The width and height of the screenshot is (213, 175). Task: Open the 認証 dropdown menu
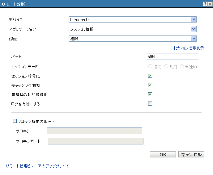(x=194, y=39)
